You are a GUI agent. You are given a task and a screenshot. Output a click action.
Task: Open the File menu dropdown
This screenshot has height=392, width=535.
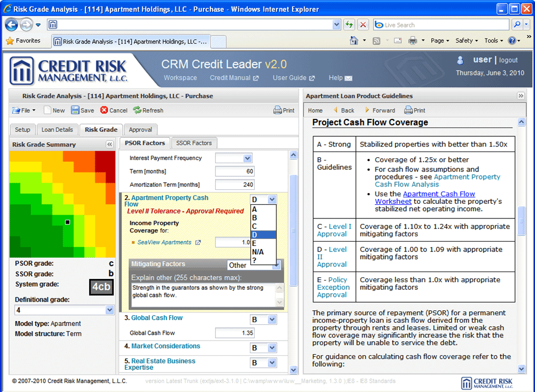24,110
